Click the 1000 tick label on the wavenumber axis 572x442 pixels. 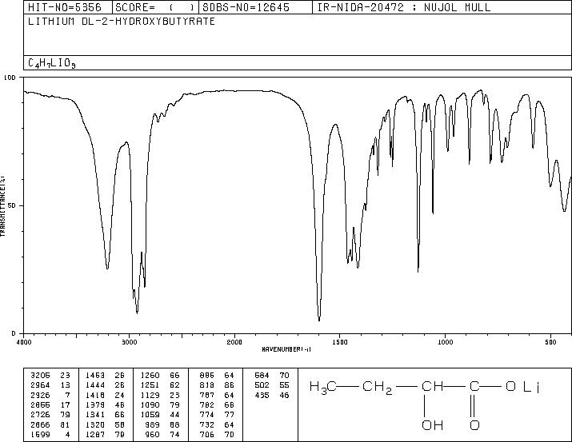[446, 342]
